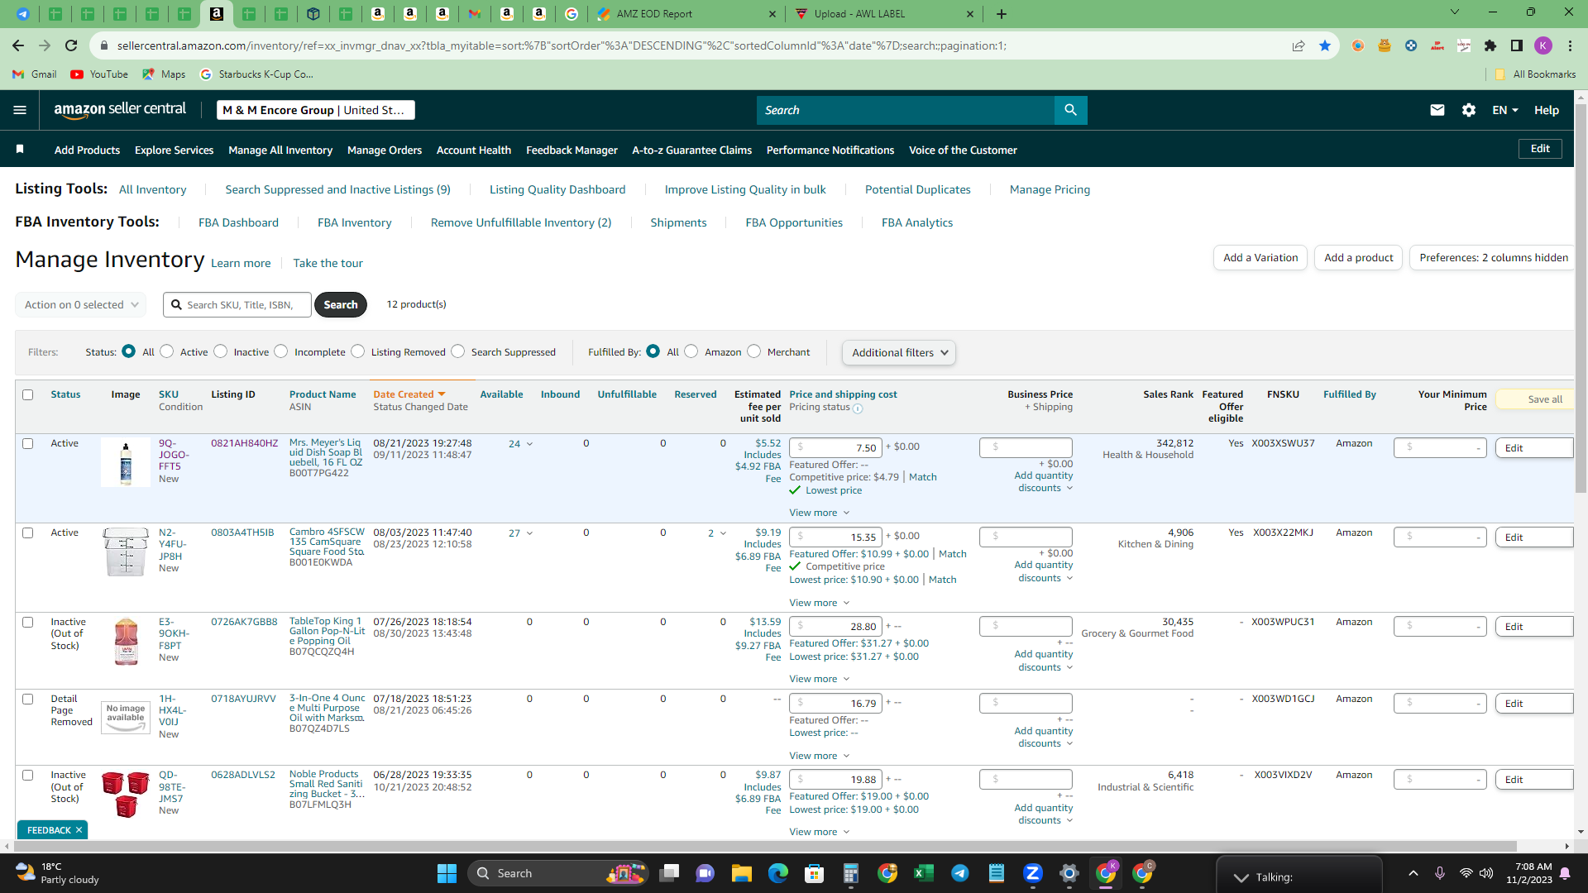The width and height of the screenshot is (1588, 893).
Task: Open Zoom from the taskbar
Action: coord(1033,873)
